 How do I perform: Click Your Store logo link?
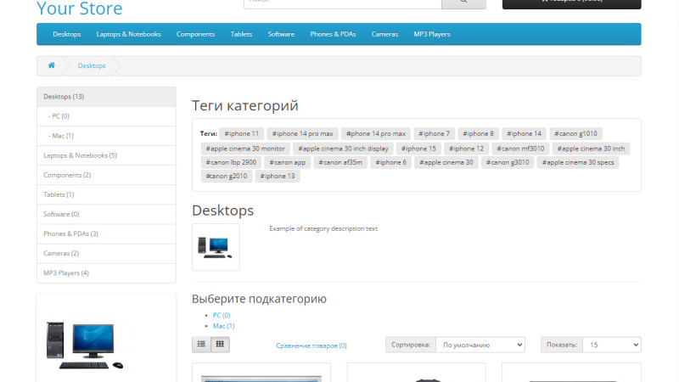point(80,8)
